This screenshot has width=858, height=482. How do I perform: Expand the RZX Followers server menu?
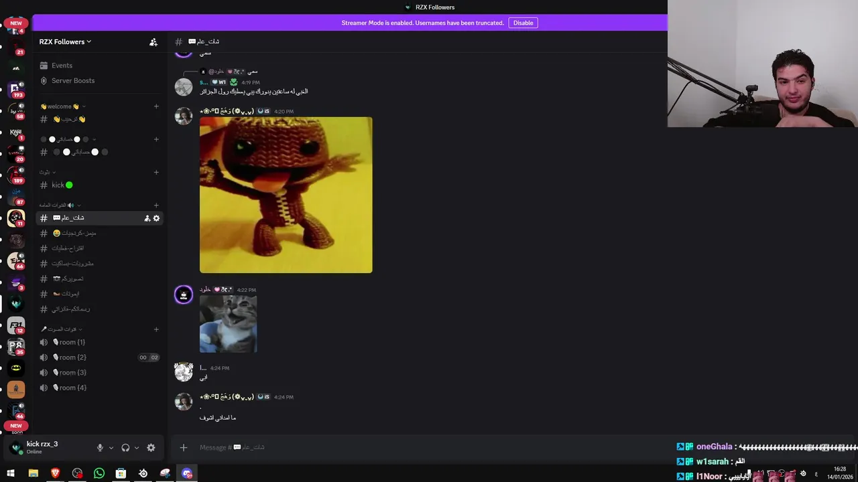[65, 42]
